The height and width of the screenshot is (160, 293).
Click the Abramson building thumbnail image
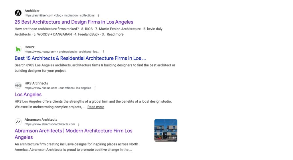point(166,130)
